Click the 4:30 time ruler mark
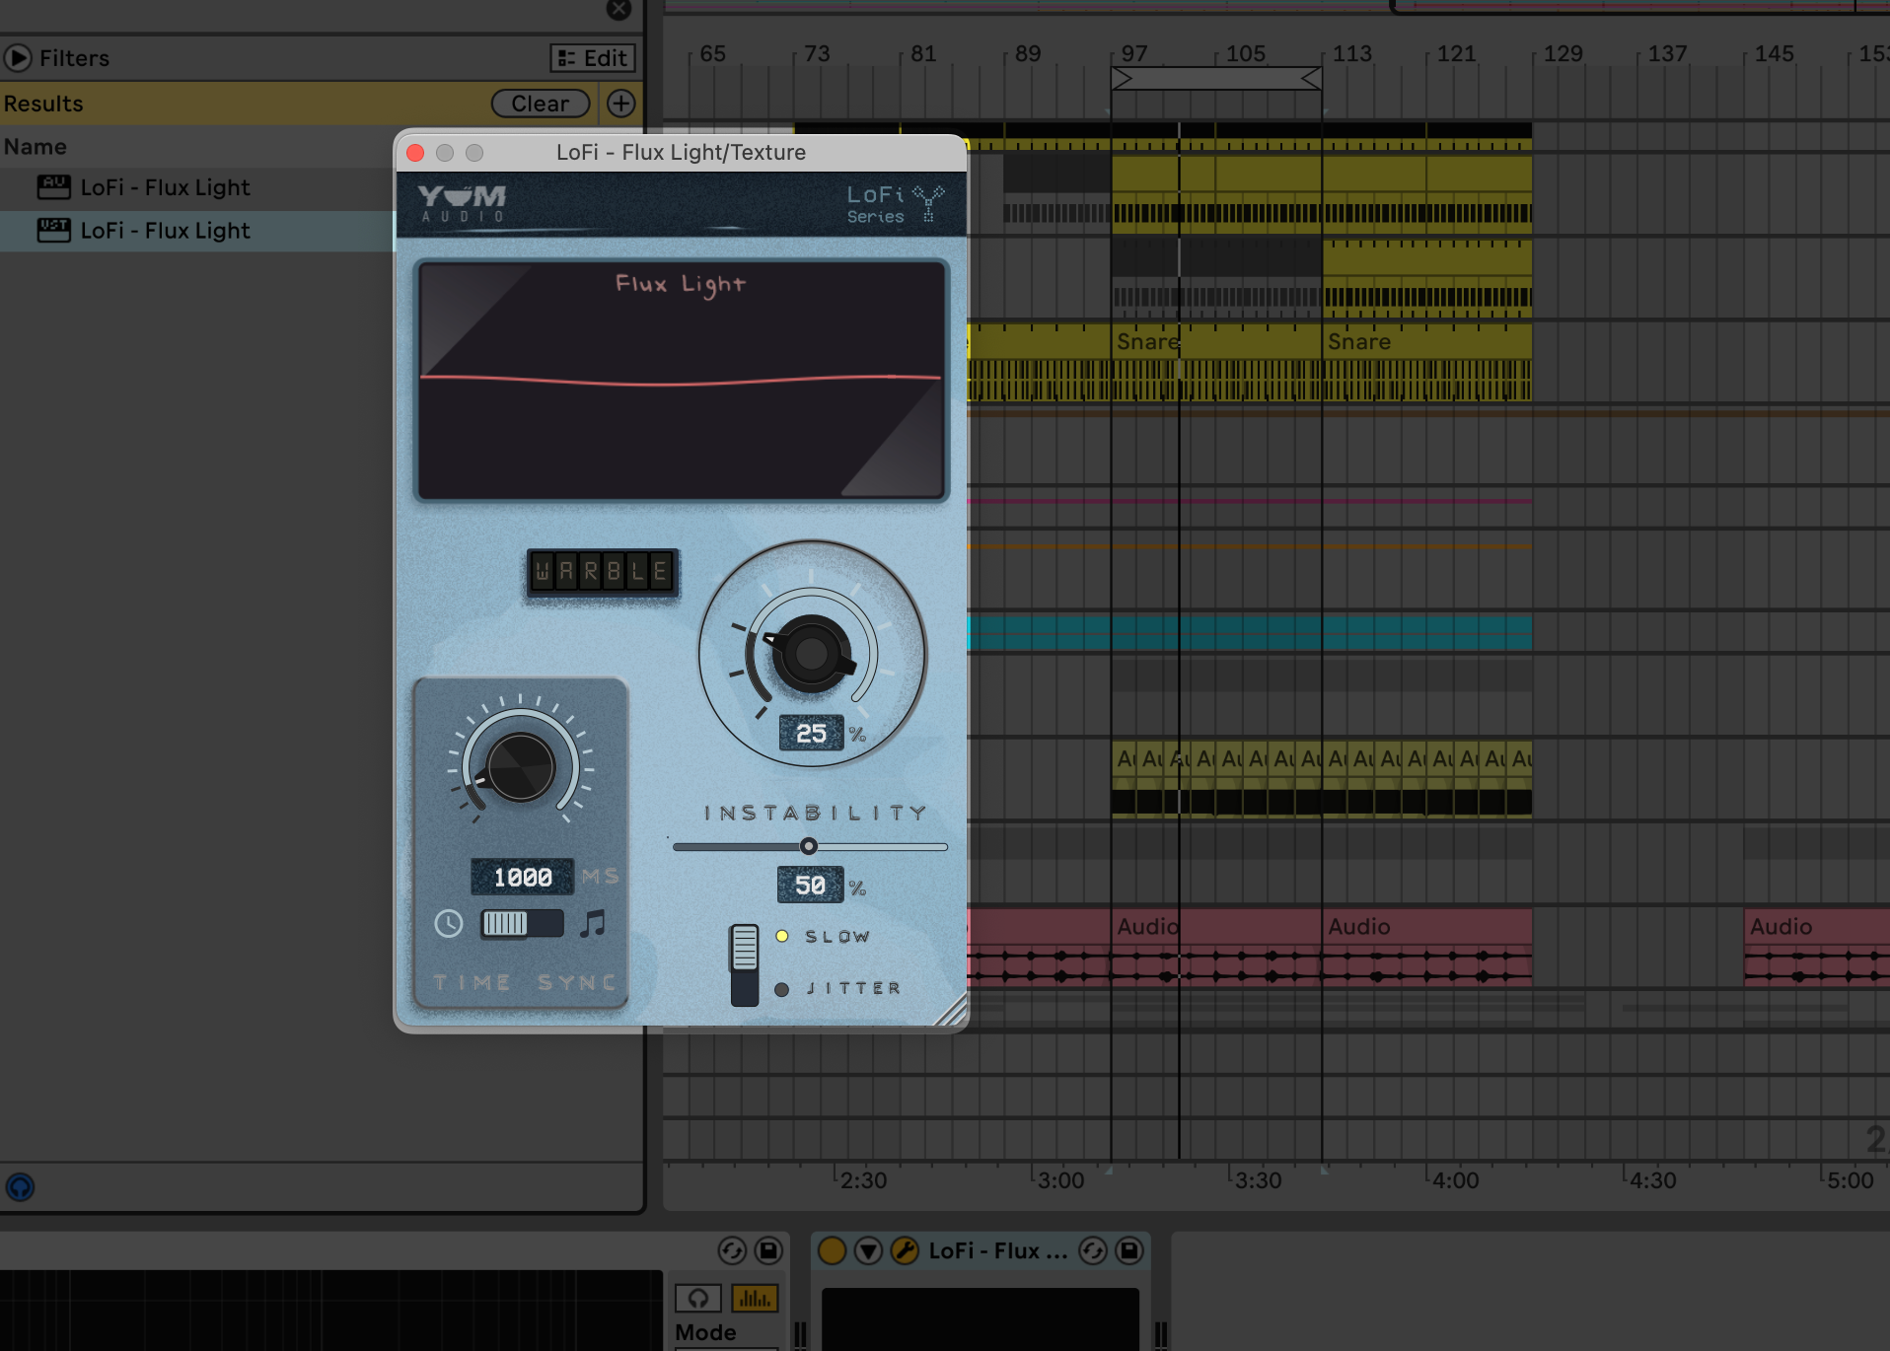 coord(1652,1180)
